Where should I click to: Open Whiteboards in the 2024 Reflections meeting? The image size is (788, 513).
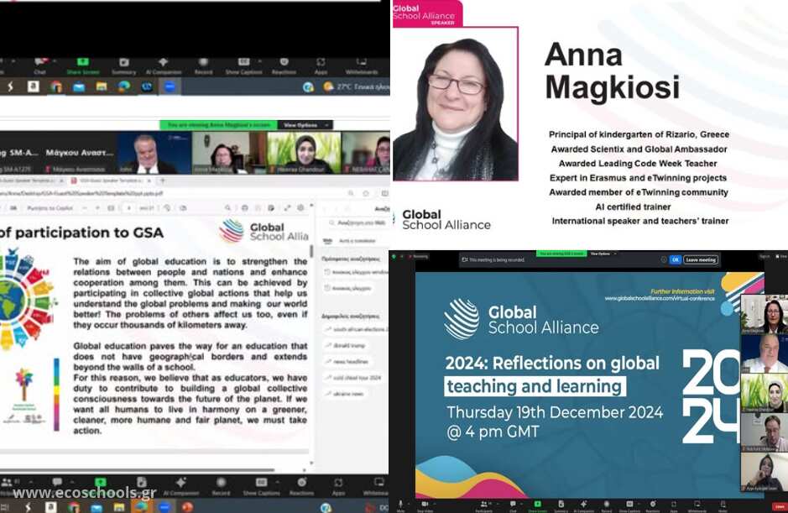tap(697, 505)
